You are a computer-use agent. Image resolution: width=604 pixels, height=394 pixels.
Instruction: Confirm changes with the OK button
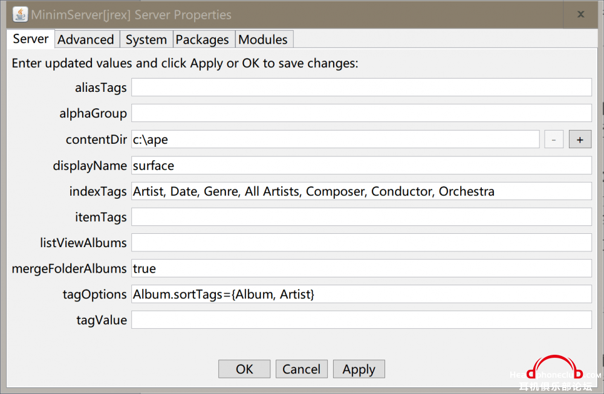(244, 369)
